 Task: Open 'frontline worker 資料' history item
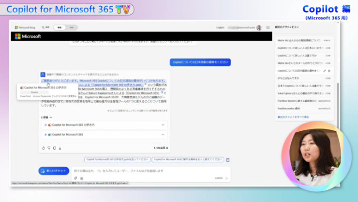[304, 109]
